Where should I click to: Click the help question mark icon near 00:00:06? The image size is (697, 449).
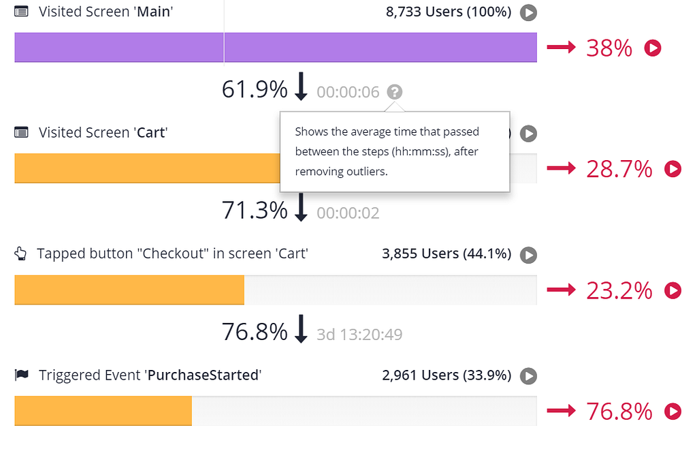click(394, 92)
